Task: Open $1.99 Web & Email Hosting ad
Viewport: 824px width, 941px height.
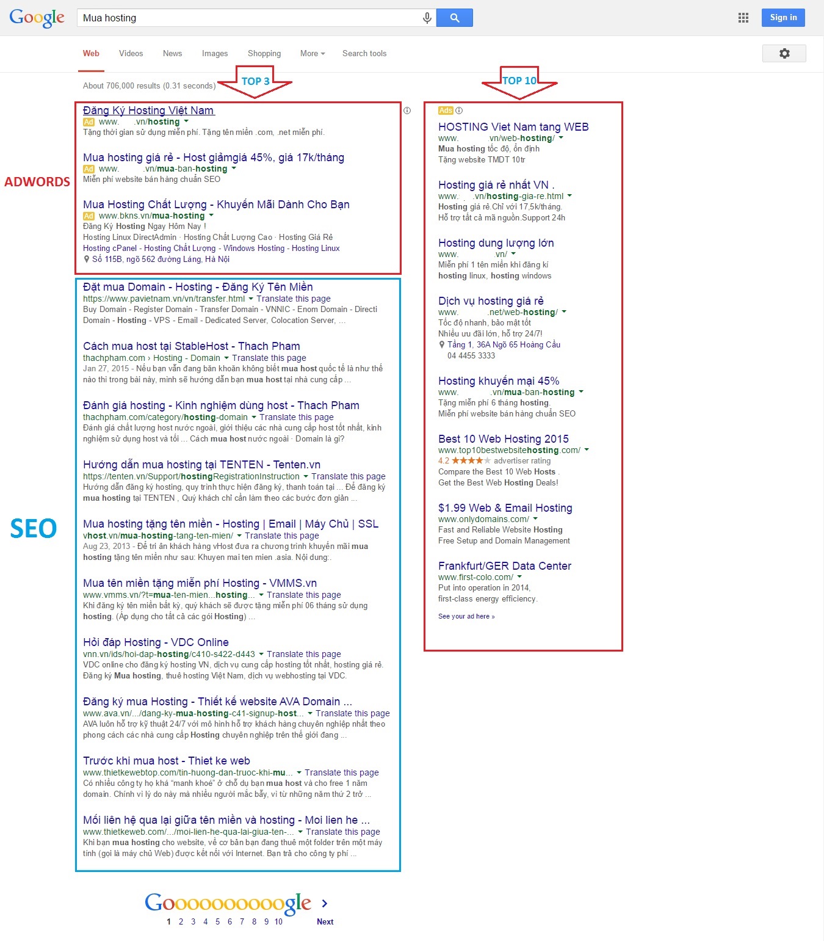Action: (505, 508)
